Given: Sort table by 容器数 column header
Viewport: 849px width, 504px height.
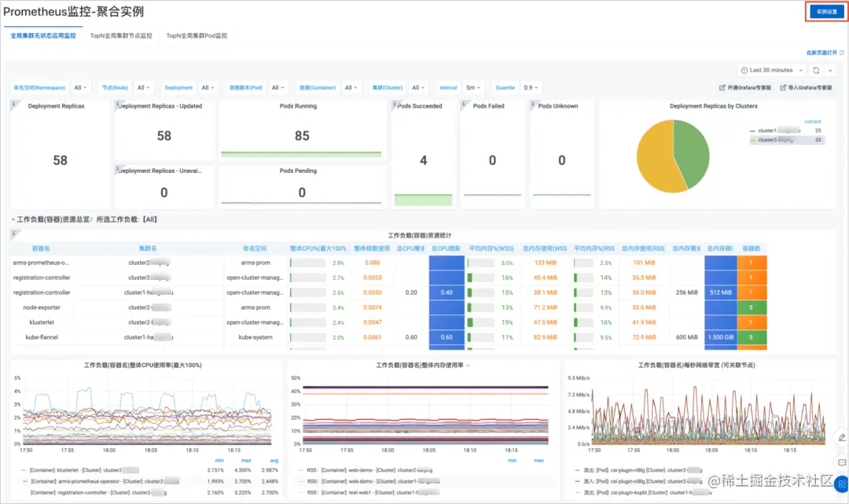Looking at the screenshot, I should click(751, 248).
